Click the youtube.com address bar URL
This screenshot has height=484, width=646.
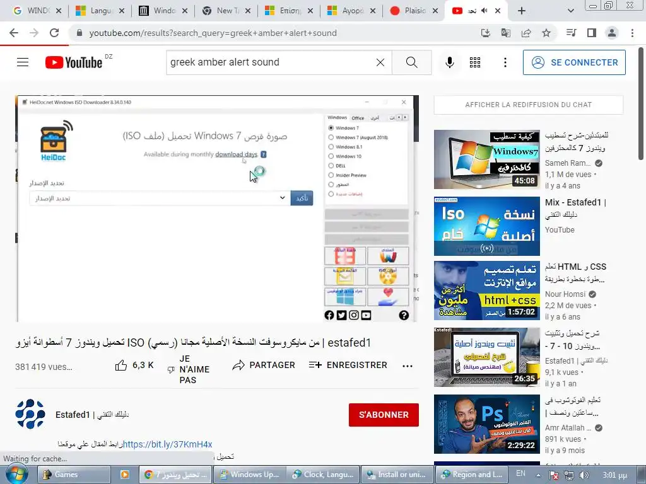(213, 33)
